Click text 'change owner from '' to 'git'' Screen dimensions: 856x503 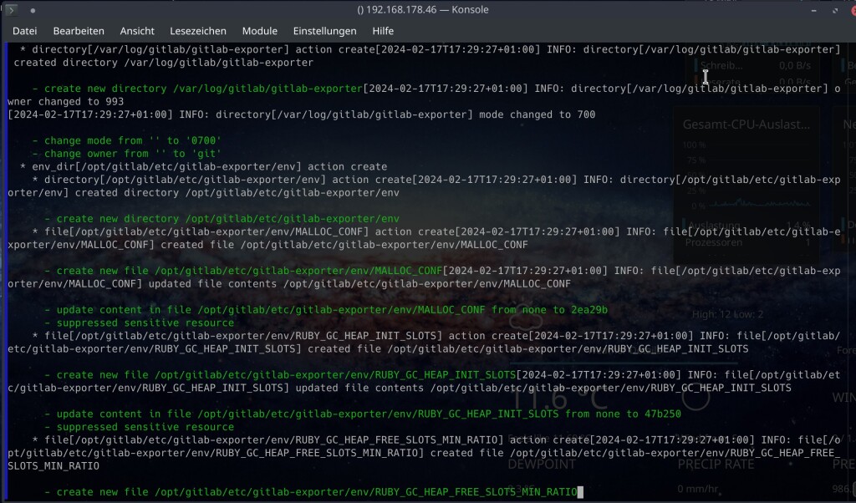(133, 154)
